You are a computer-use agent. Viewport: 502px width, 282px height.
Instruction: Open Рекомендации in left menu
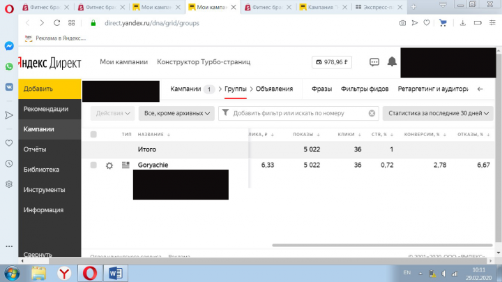(x=50, y=109)
